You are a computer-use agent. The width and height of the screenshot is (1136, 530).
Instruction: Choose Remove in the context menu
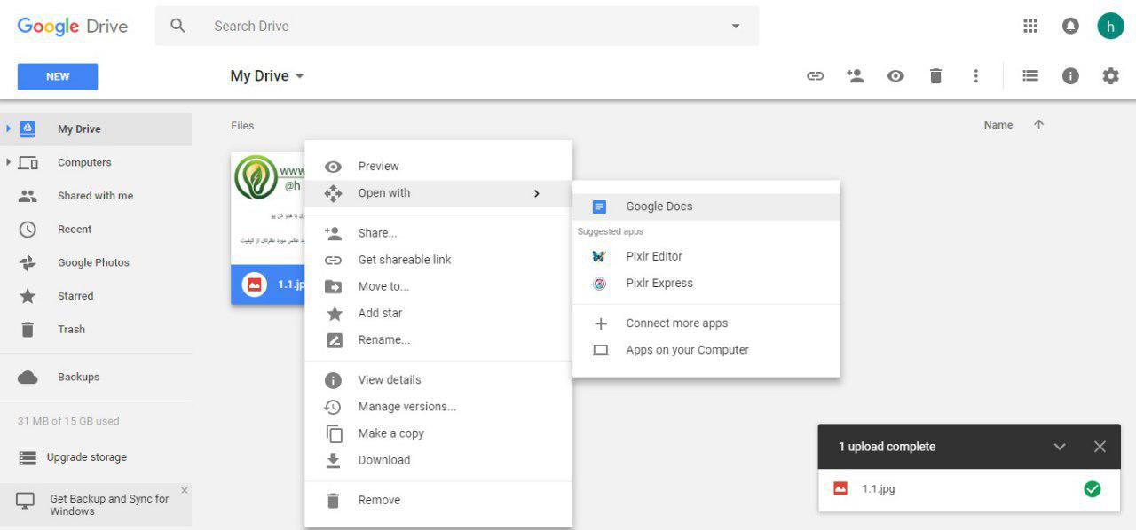tap(438, 500)
